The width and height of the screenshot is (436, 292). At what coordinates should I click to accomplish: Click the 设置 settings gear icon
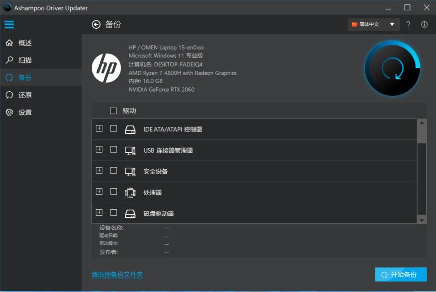coord(9,112)
